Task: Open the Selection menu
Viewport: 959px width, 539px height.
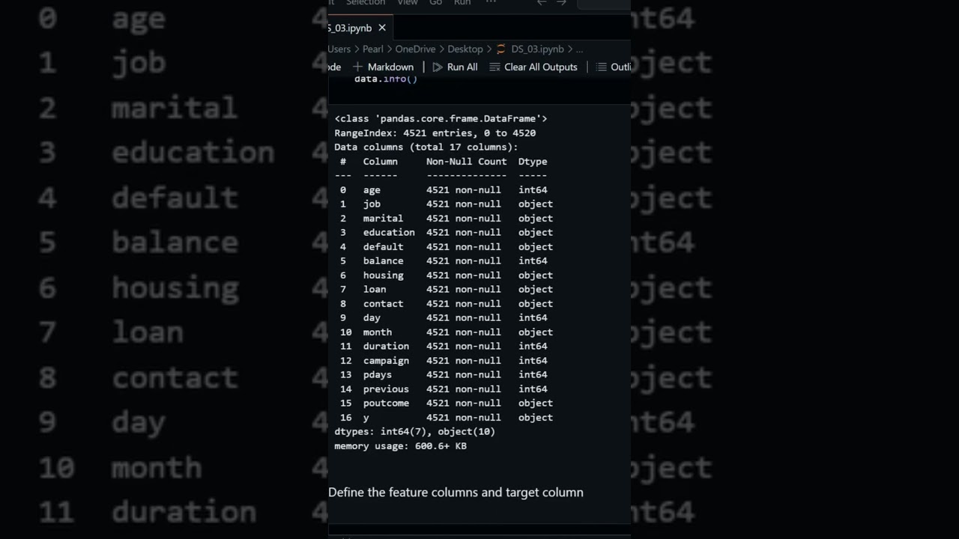Action: click(x=366, y=3)
